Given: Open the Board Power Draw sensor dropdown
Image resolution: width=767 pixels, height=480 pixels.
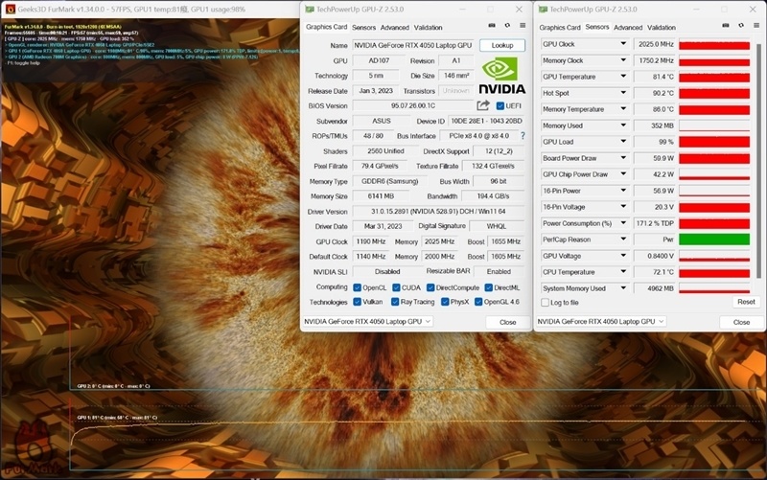Looking at the screenshot, I should coord(623,158).
